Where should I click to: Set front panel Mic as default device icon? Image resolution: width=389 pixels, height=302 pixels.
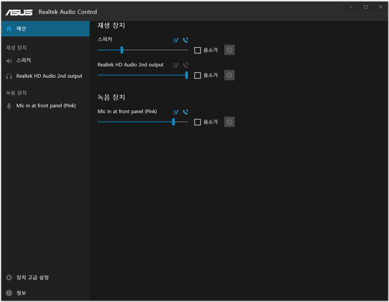point(176,112)
